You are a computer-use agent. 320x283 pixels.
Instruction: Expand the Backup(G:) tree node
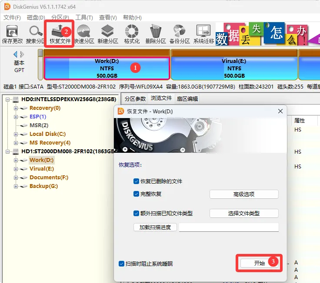click(x=16, y=186)
